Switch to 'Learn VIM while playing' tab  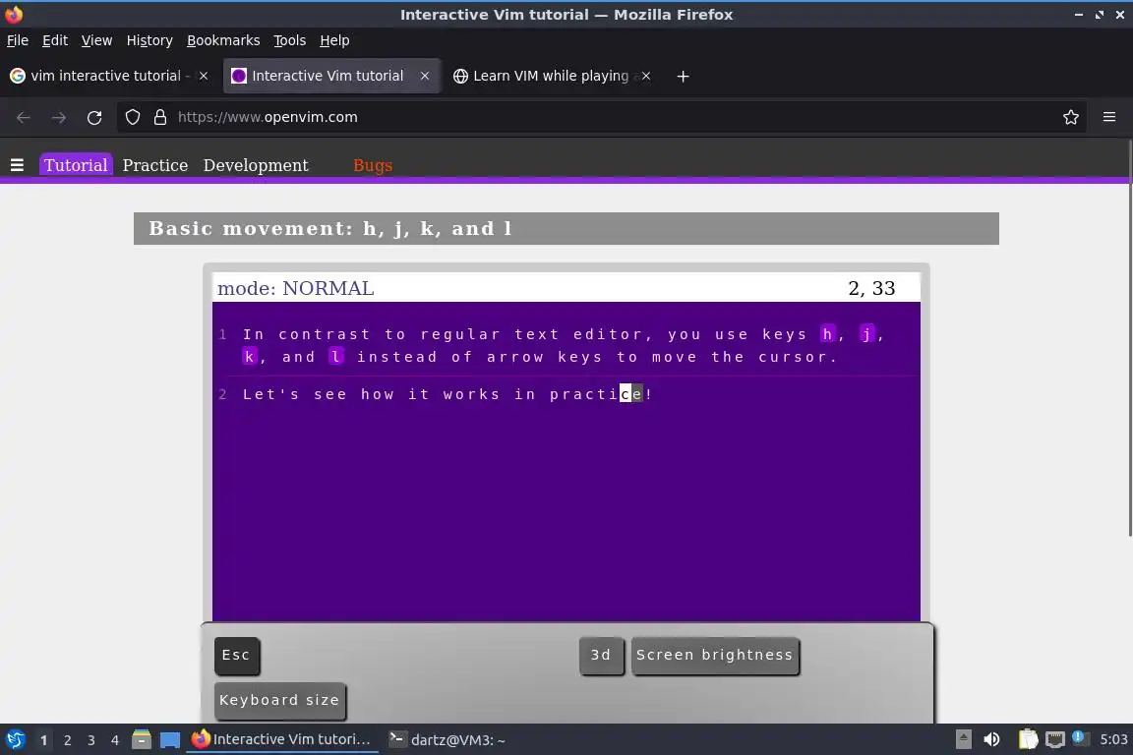point(551,76)
